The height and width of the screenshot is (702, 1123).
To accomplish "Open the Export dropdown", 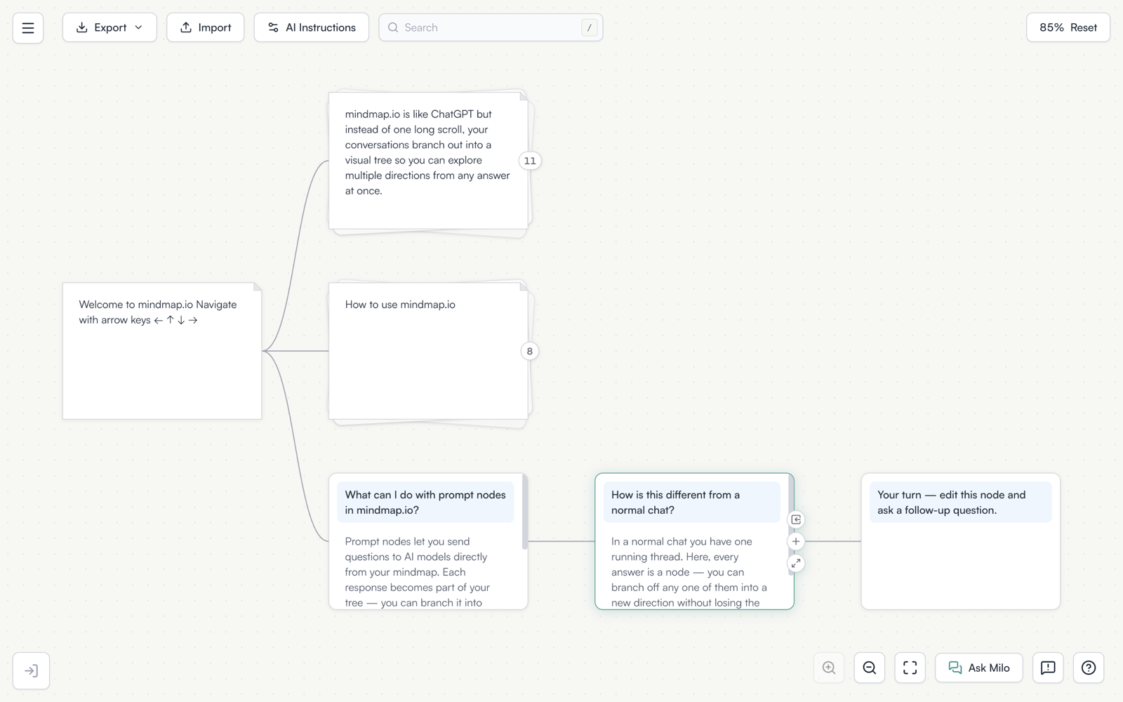I will pos(109,27).
